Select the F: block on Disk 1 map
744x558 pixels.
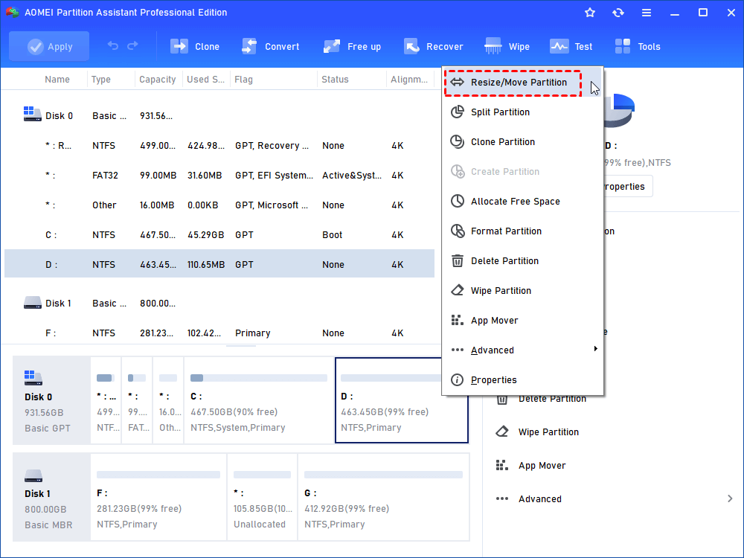point(158,498)
